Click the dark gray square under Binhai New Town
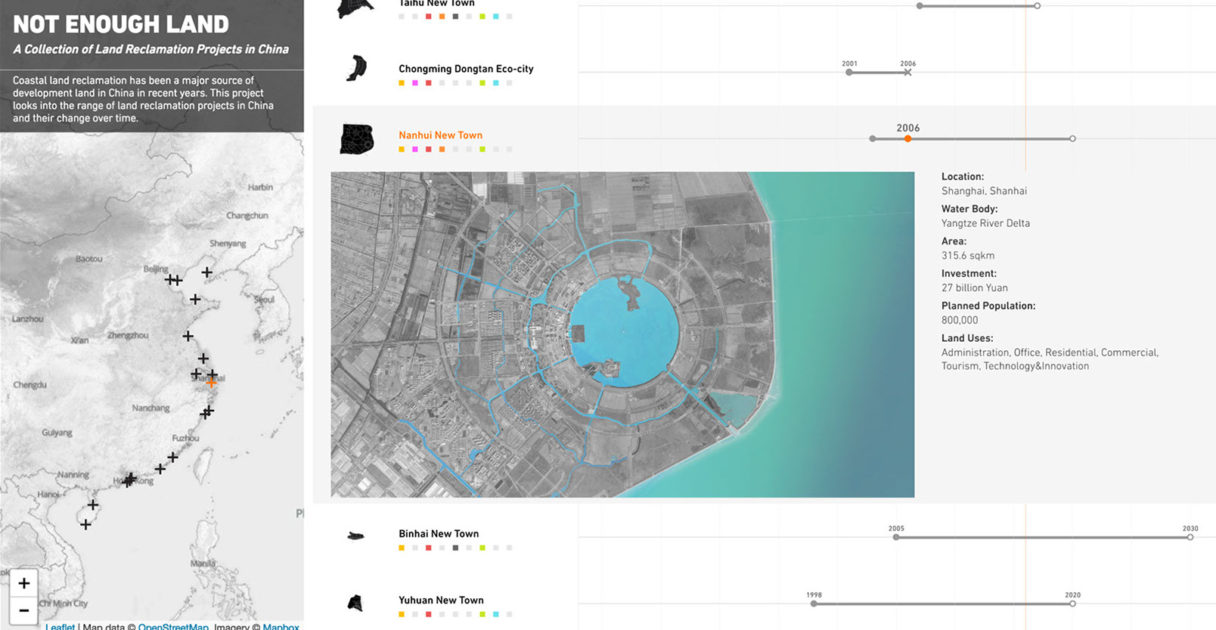The width and height of the screenshot is (1216, 630). pyautogui.click(x=455, y=548)
